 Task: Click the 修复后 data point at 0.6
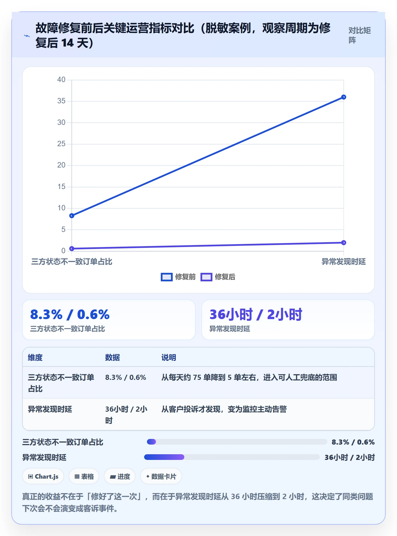[x=72, y=249]
